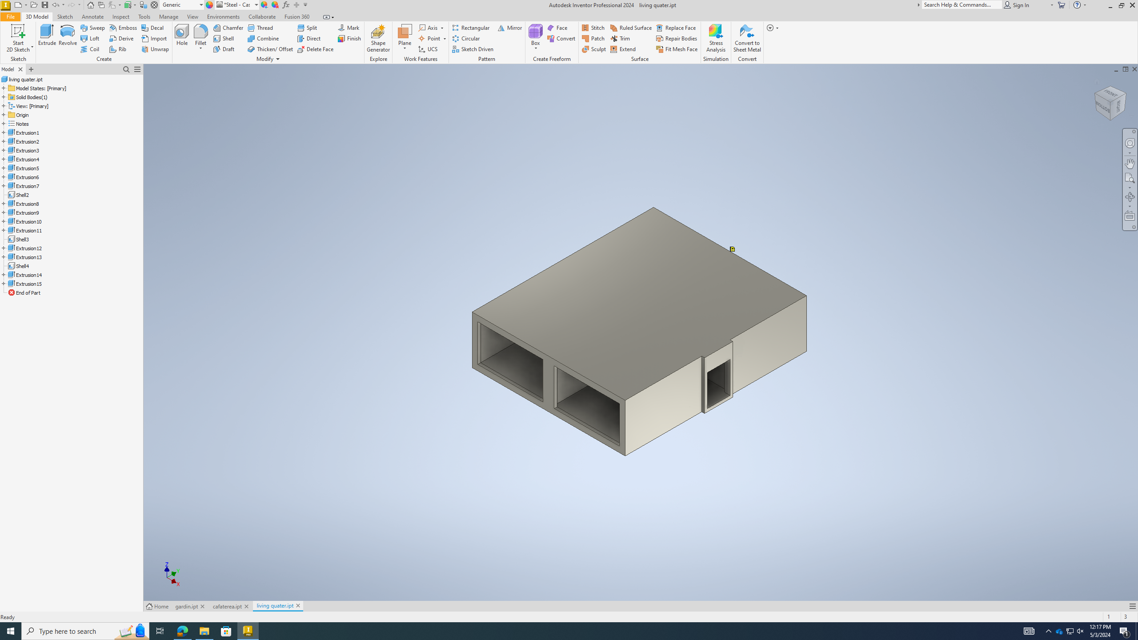Select the Emboss tool
Viewport: 1138px width, 640px height.
tap(123, 28)
